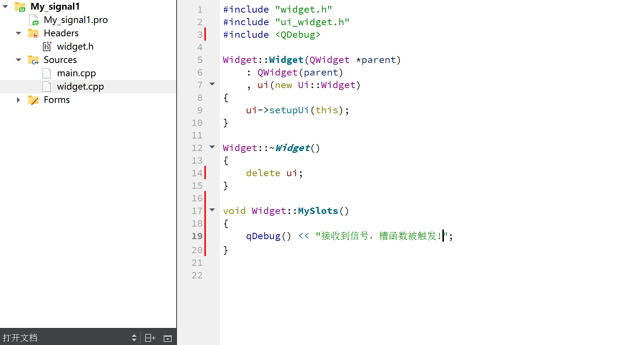Click the bold Widget constructor name on line 5
This screenshot has width=629, height=345.
pyautogui.click(x=286, y=60)
